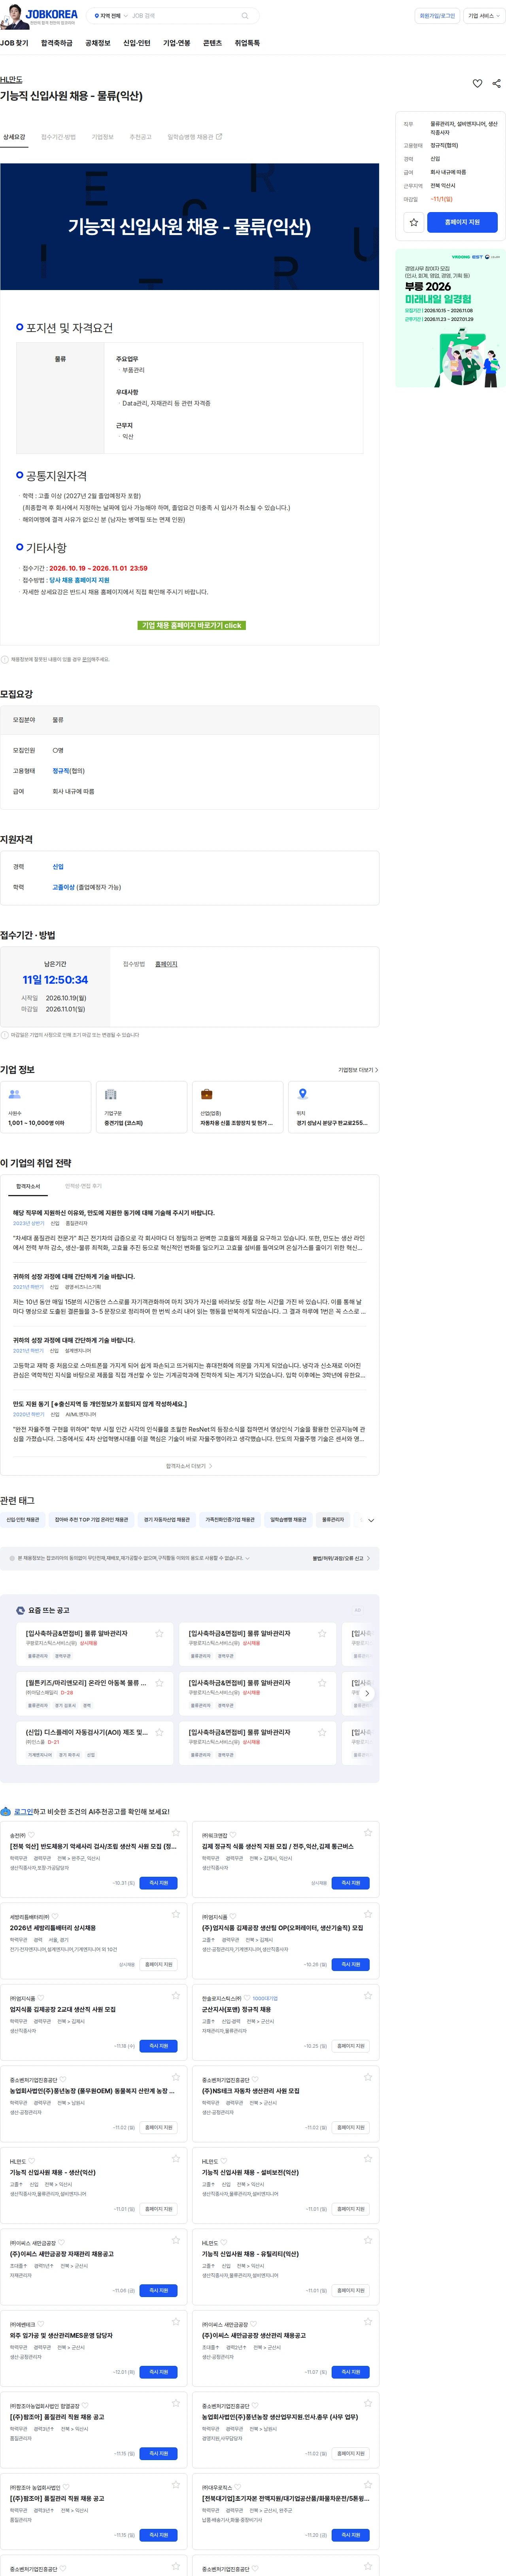Click next arrow in trending jobs carousel

pyautogui.click(x=367, y=1693)
